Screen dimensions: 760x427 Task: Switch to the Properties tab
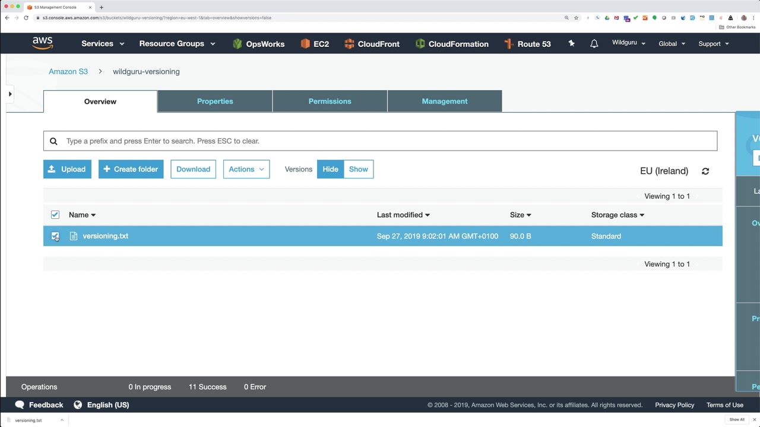click(x=215, y=101)
